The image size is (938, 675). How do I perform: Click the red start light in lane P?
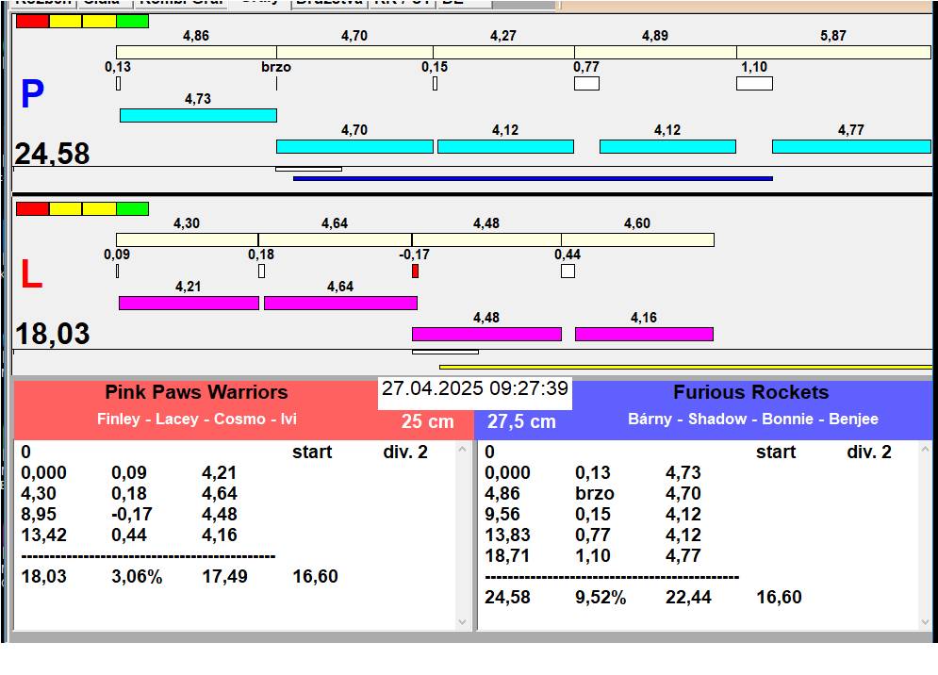click(32, 21)
